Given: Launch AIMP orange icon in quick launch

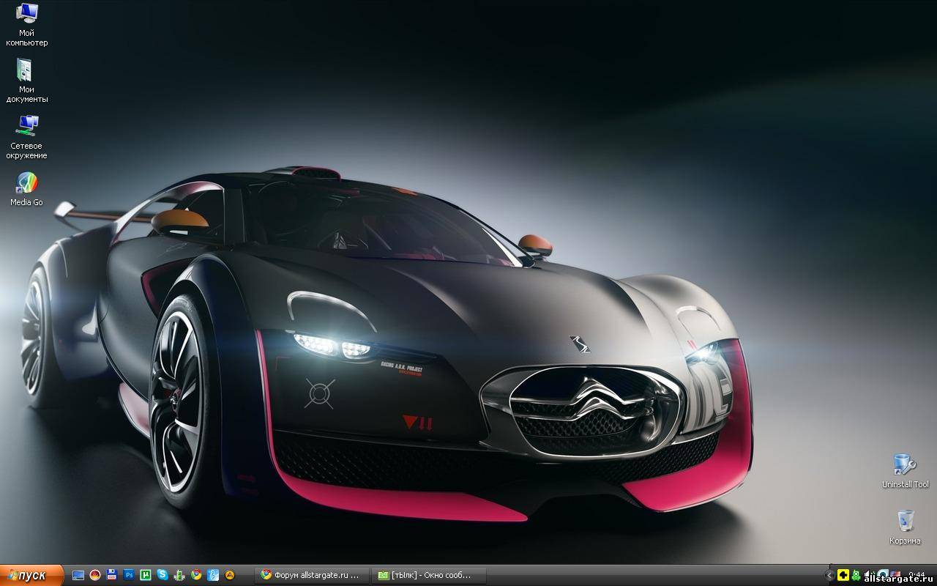Looking at the screenshot, I should tap(230, 575).
